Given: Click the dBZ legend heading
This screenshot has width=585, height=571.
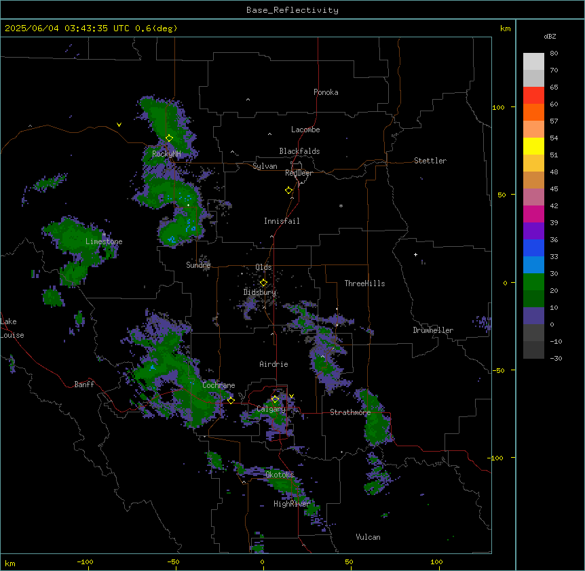Looking at the screenshot, I should point(550,37).
